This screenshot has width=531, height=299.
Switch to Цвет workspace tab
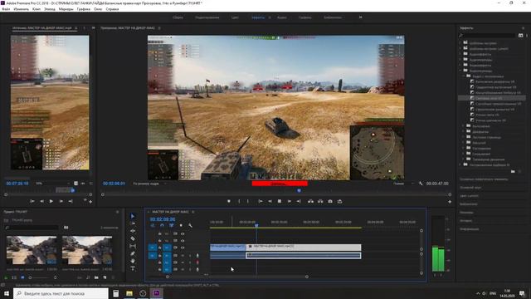point(235,17)
